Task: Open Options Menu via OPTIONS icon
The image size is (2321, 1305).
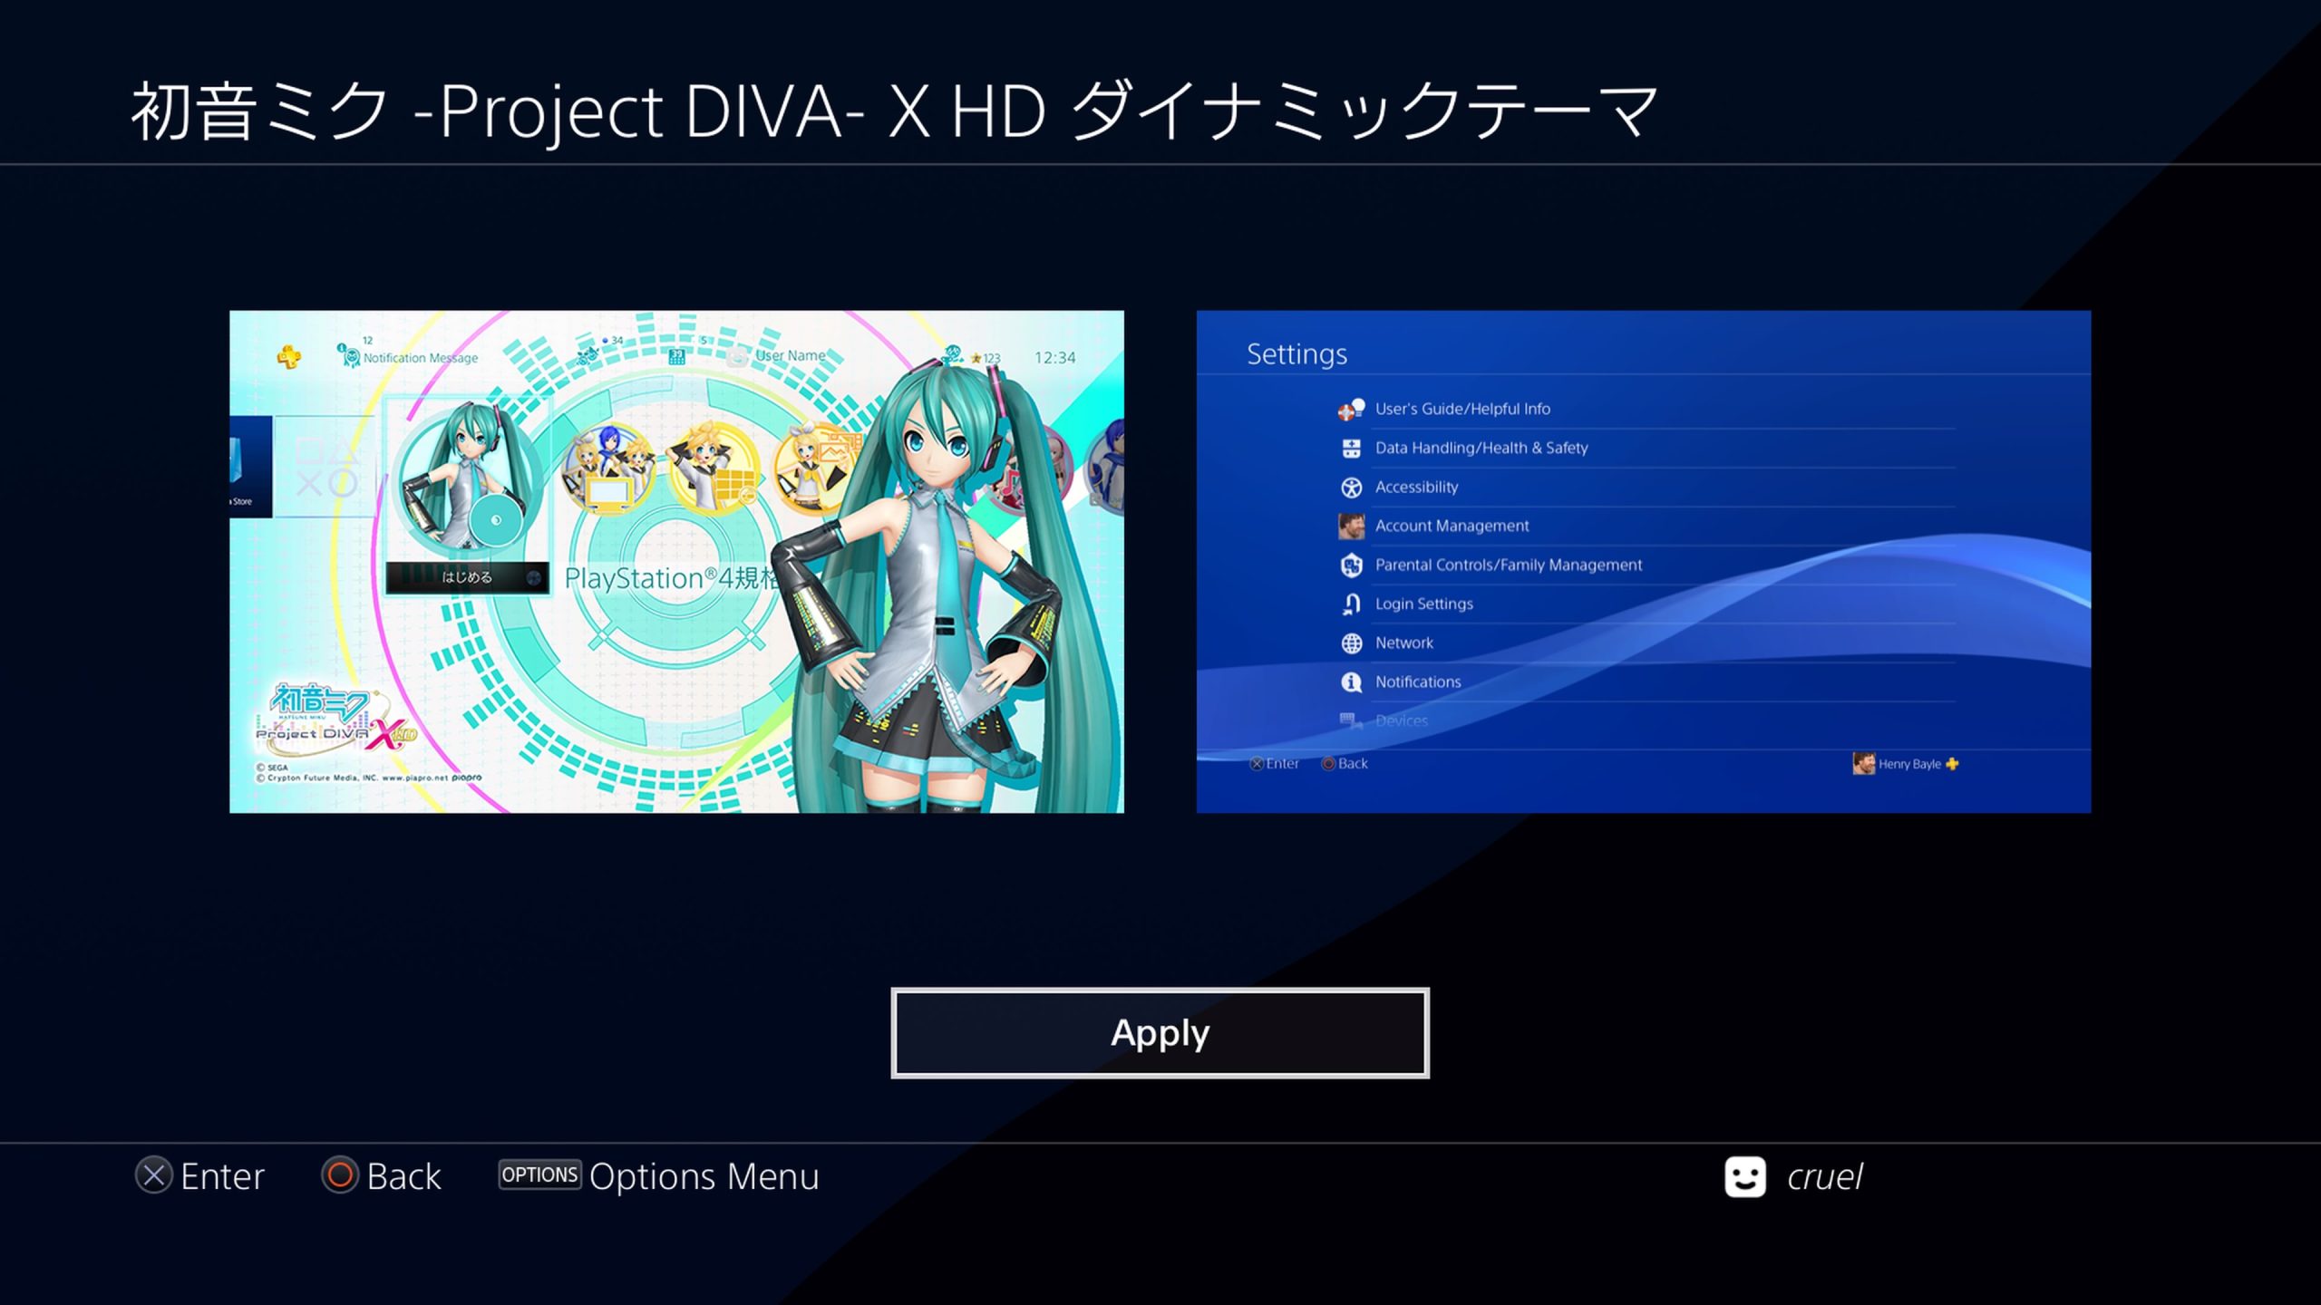Action: pos(539,1174)
